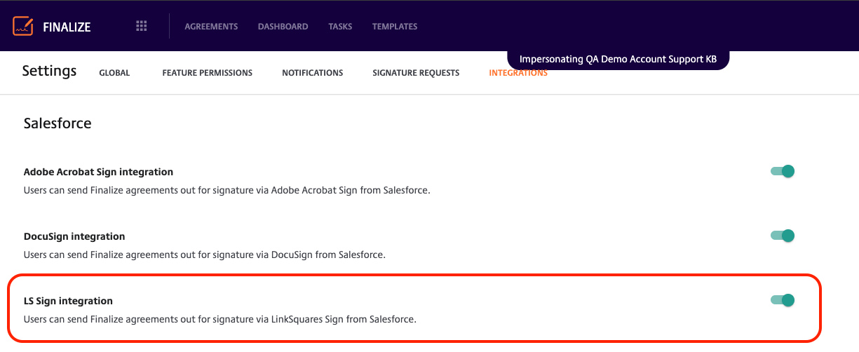Screen dimensions: 859x352
Task: Click the Impersonating QA Demo Account banner
Action: pyautogui.click(x=618, y=60)
